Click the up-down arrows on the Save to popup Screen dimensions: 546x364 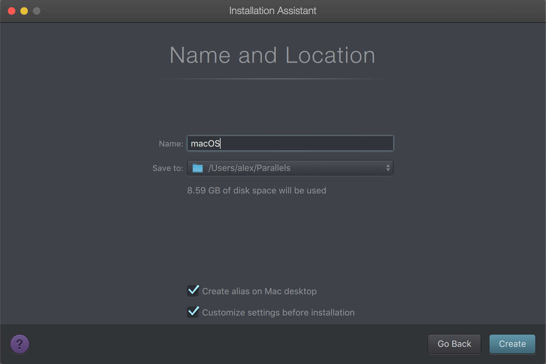pyautogui.click(x=388, y=168)
